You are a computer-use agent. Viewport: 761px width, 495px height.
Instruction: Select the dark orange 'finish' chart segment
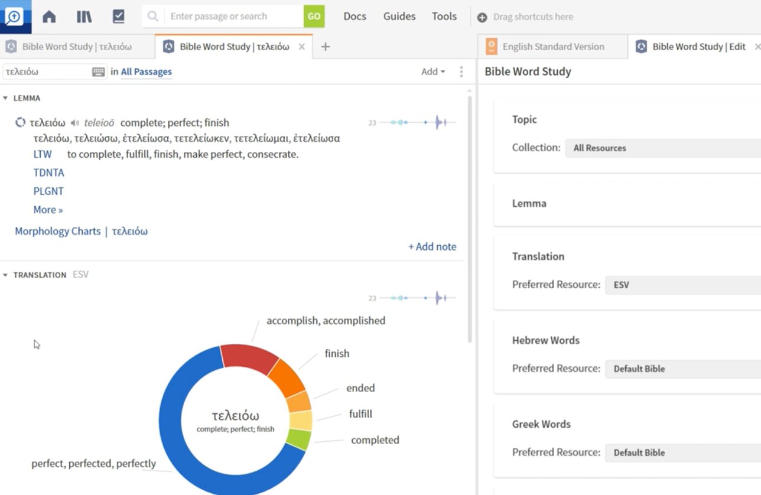287,378
